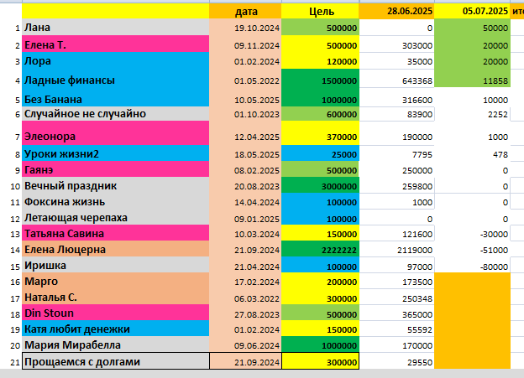This screenshot has width=524, height=378.
Task: Select the name cell 'Лана'
Action: [116, 27]
